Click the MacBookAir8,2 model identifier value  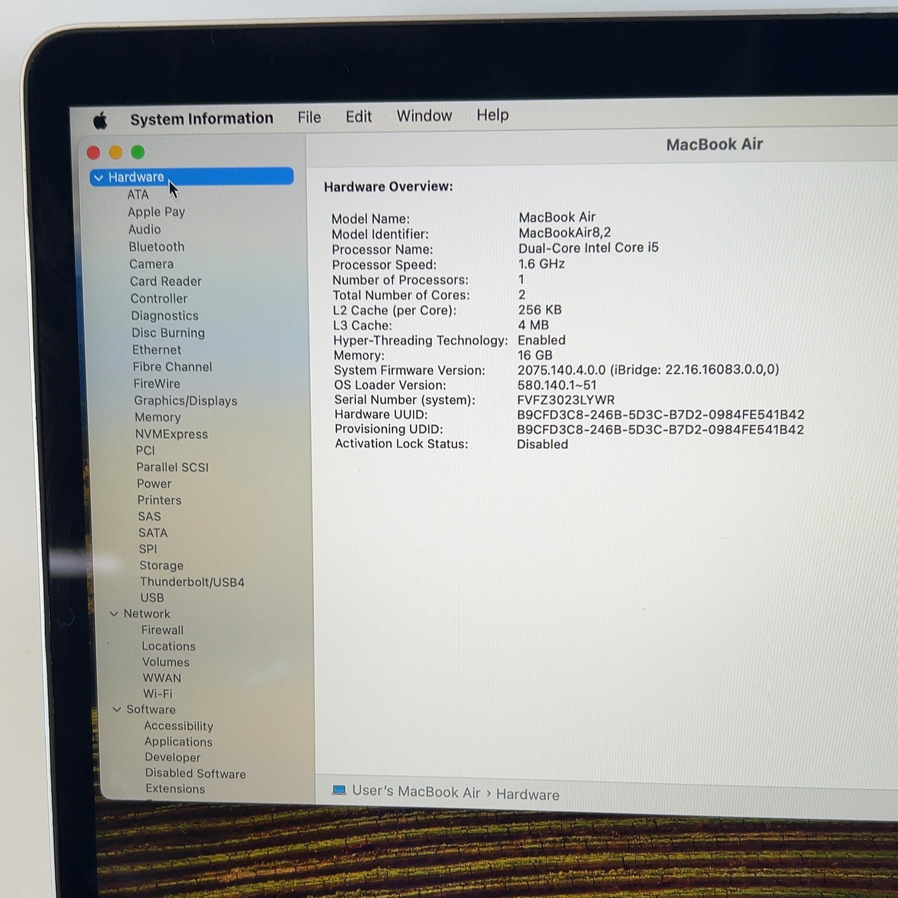[x=565, y=233]
